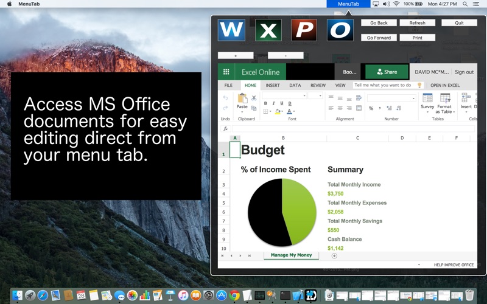Image resolution: width=487 pixels, height=304 pixels.
Task: Click the Undo arrow icon
Action: (x=225, y=98)
